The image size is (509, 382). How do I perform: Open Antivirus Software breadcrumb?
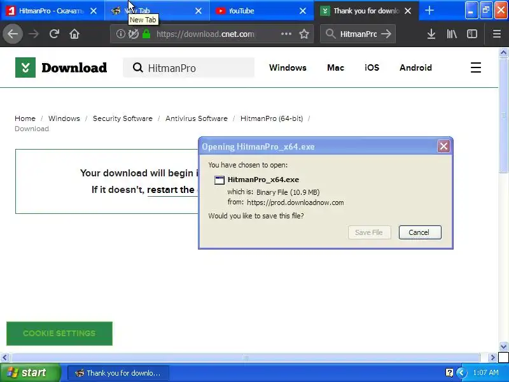pos(197,118)
